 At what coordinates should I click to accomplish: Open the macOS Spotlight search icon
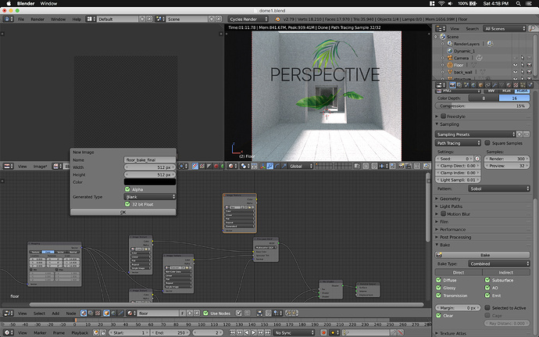519,3
